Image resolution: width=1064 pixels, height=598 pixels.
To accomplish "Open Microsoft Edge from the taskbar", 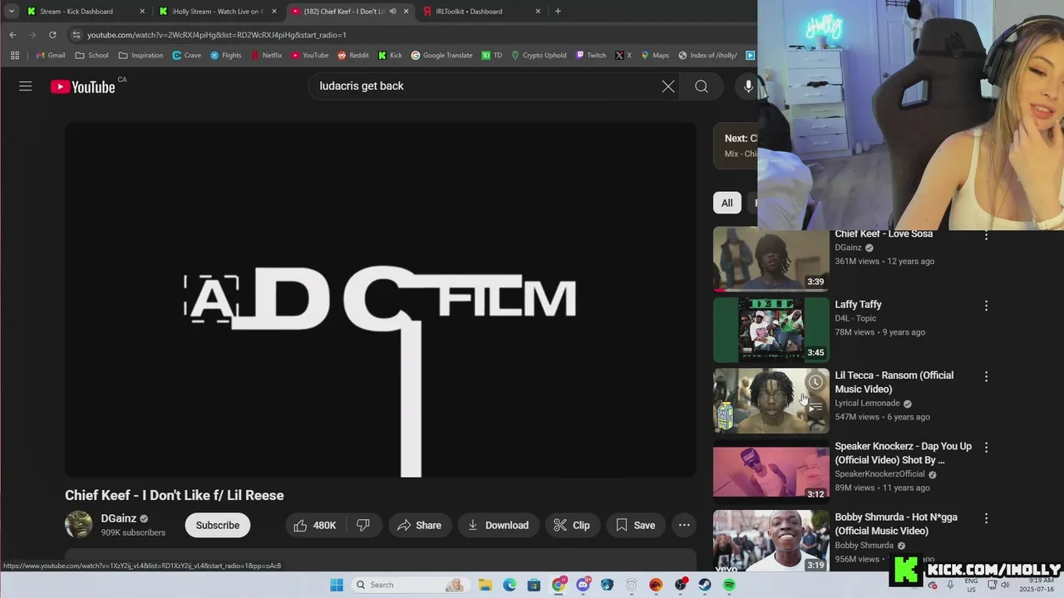I will click(x=510, y=585).
